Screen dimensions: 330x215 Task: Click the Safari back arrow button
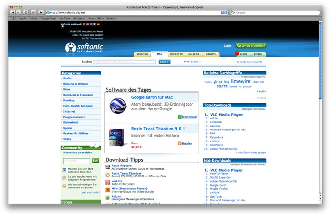(x=13, y=12)
